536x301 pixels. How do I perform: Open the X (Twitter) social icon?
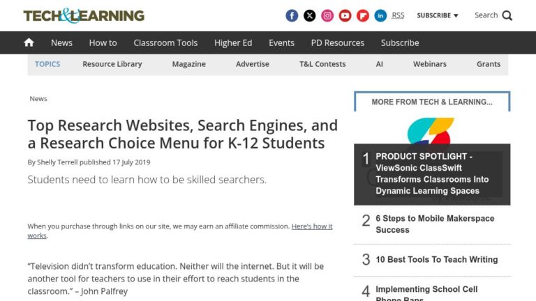tap(309, 16)
